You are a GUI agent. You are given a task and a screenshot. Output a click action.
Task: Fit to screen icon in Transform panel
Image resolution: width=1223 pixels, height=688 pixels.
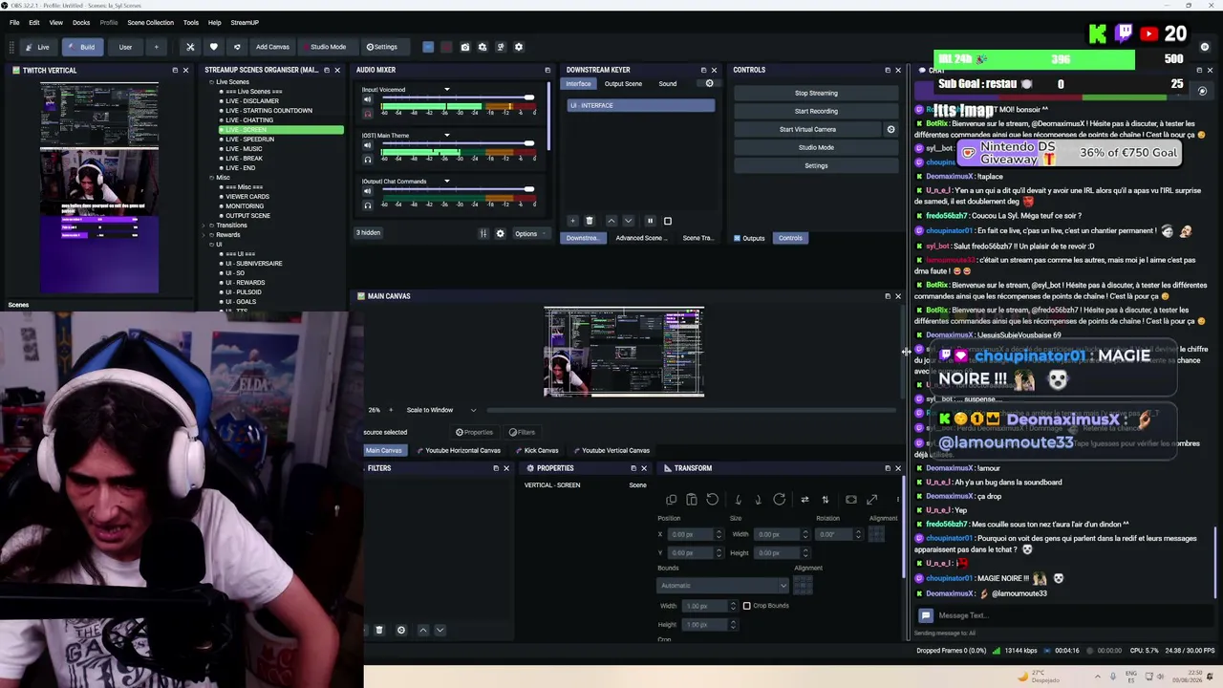tap(851, 500)
